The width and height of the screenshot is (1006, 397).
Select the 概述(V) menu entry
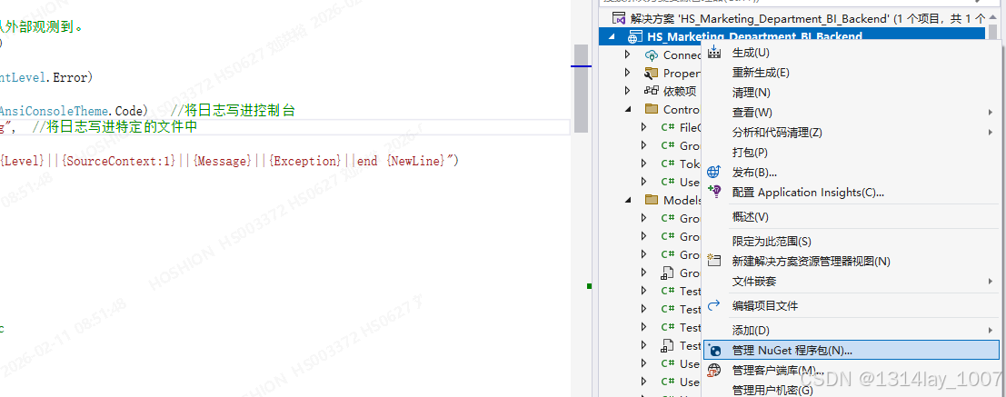point(852,217)
